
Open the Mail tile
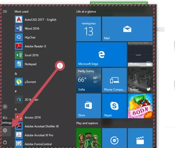tap(127, 29)
